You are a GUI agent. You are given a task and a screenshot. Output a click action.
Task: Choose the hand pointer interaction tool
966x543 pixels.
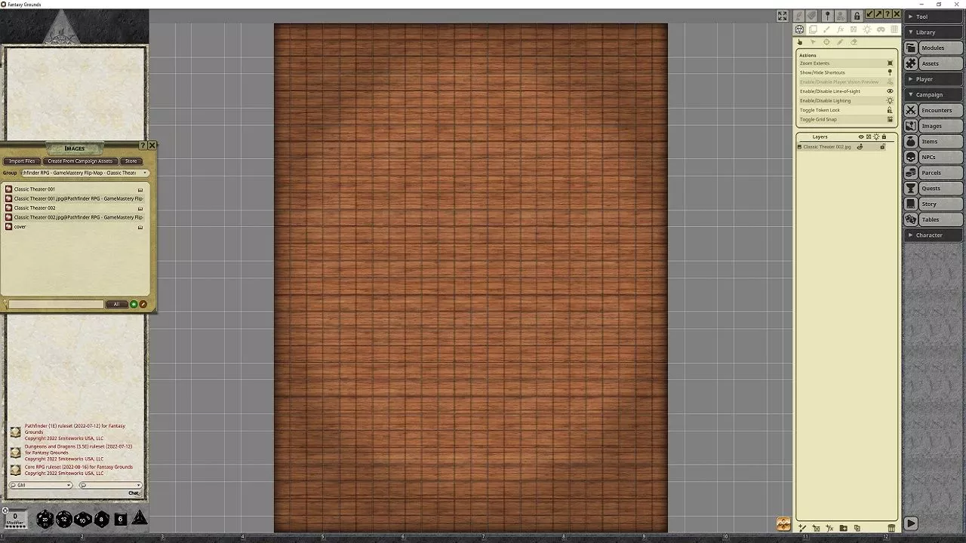click(x=800, y=42)
